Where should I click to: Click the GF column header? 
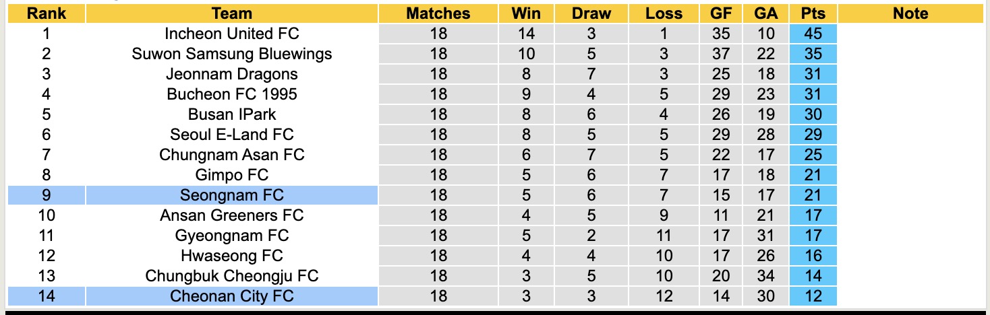click(x=721, y=13)
